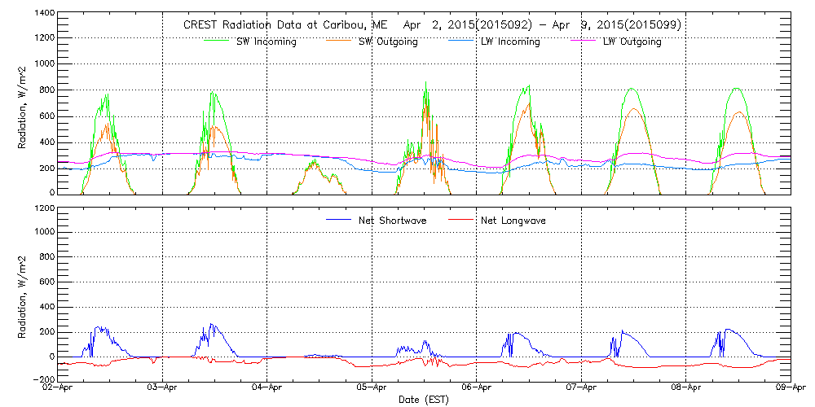Viewport: 815px width, 407px height.
Task: Click the 07-Apr date tick label
Action: click(581, 388)
